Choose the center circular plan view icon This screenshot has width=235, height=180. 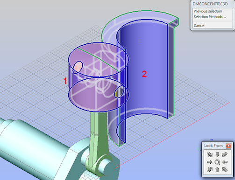pos(217,162)
